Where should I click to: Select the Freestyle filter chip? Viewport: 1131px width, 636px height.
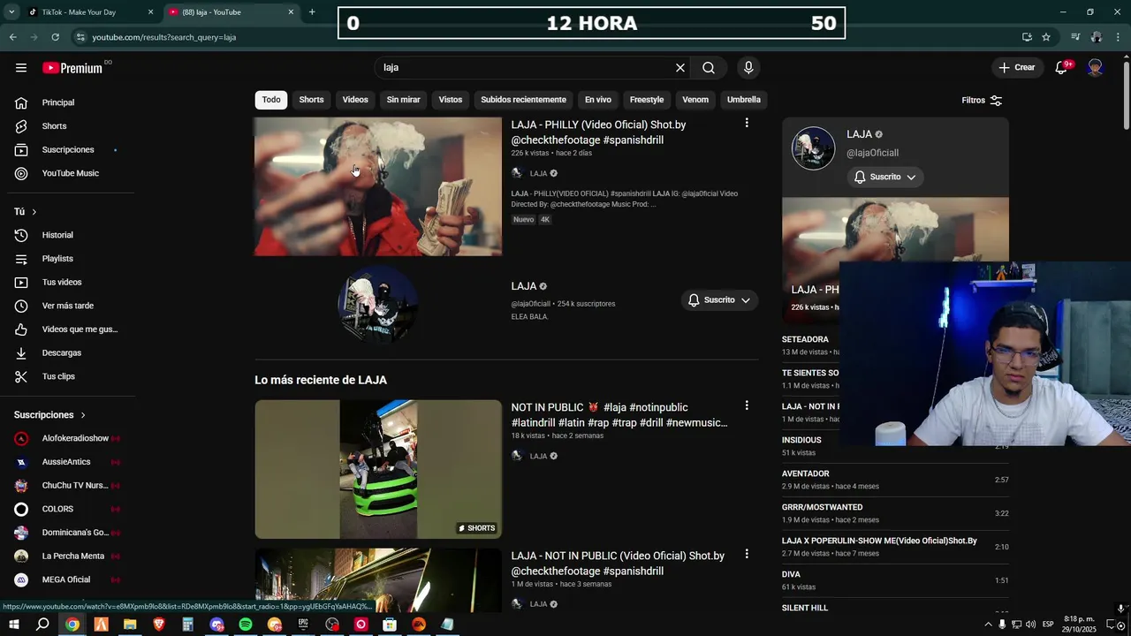point(647,100)
